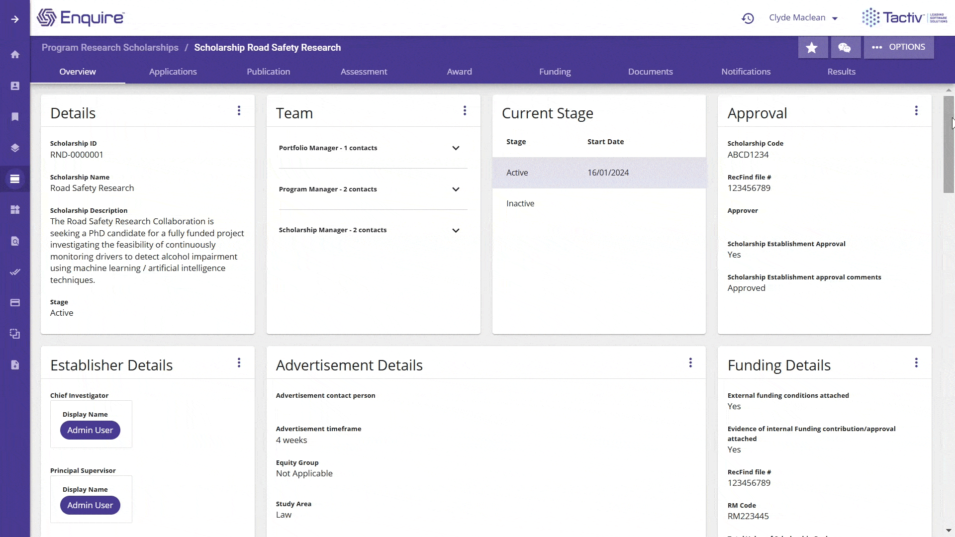Image resolution: width=955 pixels, height=537 pixels.
Task: Open Team card three-dot menu
Action: click(x=465, y=111)
